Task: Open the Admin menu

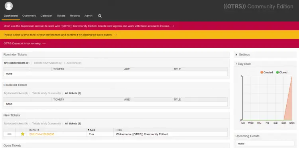Action: pyautogui.click(x=89, y=16)
